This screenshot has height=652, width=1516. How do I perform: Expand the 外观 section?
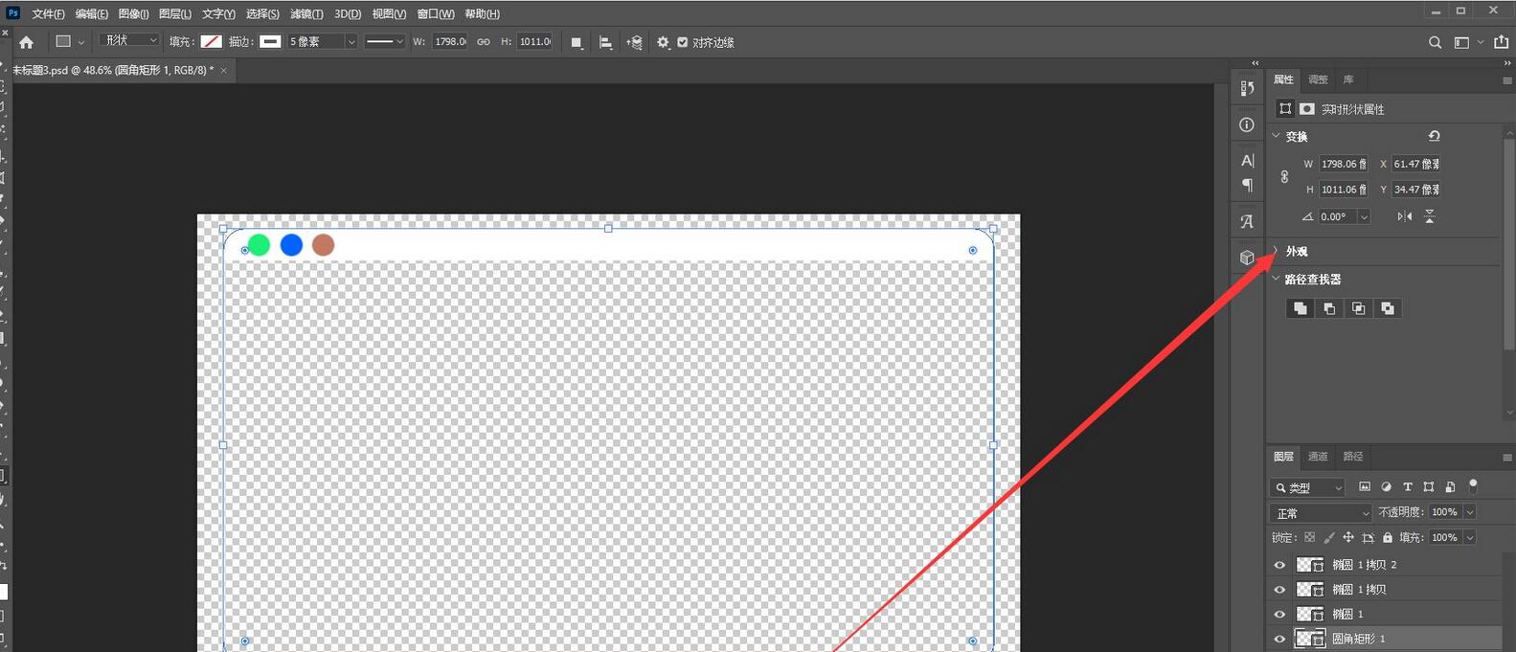(1276, 251)
